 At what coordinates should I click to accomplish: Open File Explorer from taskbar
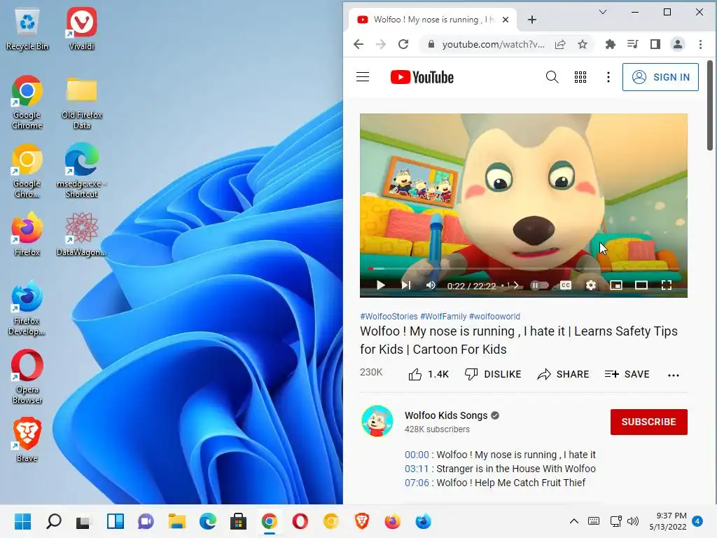pyautogui.click(x=177, y=521)
